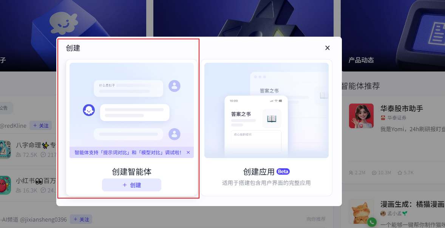
Task: Click the 创建智能体 preview image
Action: point(131,110)
